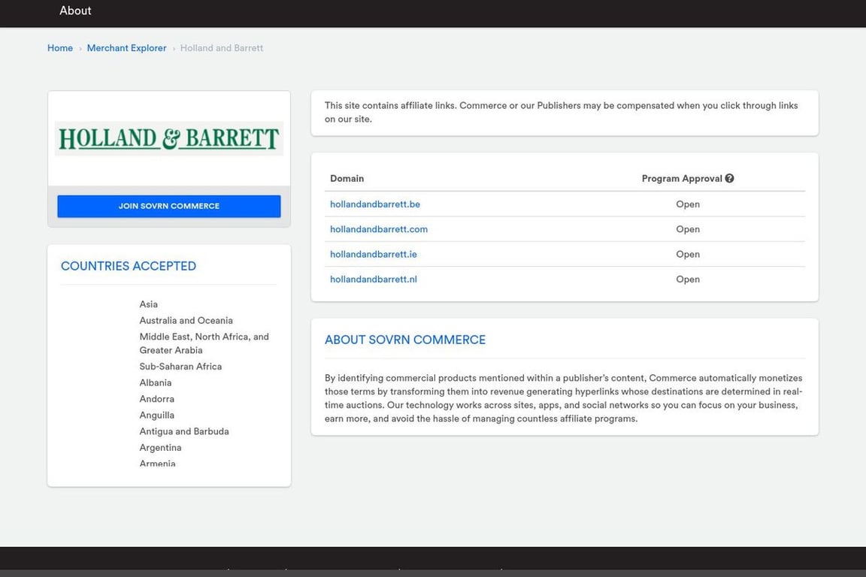Click the Holland & Barrett logo

(168, 138)
